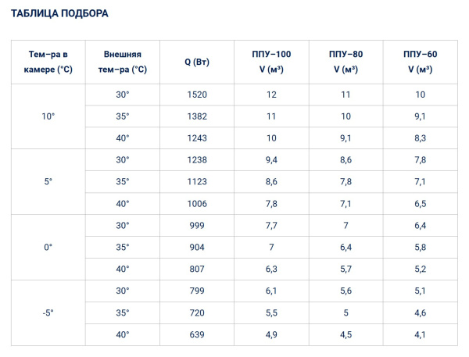Image resolution: width=469 pixels, height=357 pixels.
Task: Select the Внешняя тем-ра column header
Action: [124, 62]
